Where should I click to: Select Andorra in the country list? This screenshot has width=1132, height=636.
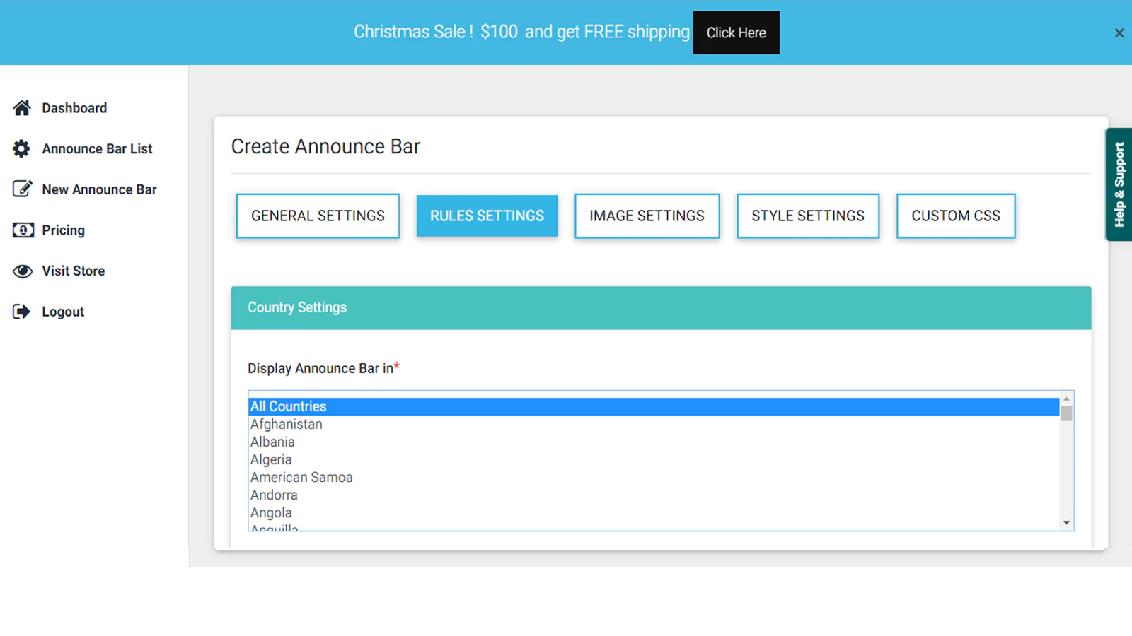click(x=274, y=495)
